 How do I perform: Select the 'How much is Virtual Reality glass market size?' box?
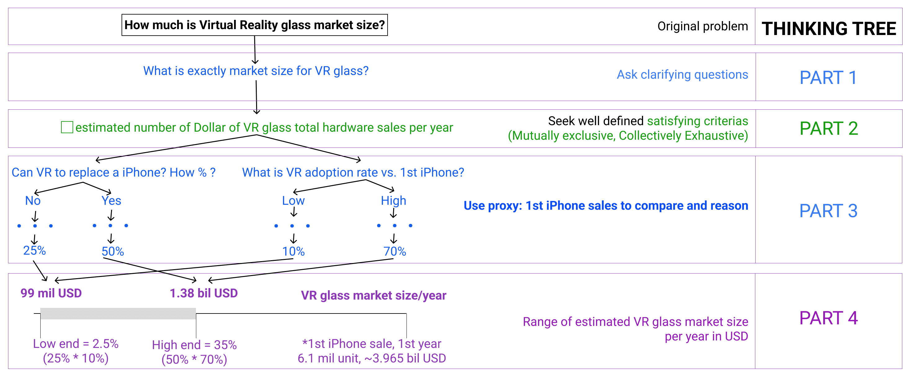pos(254,25)
